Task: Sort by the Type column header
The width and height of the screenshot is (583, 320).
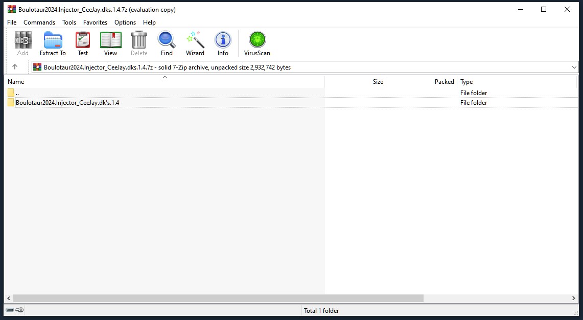Action: (517, 81)
